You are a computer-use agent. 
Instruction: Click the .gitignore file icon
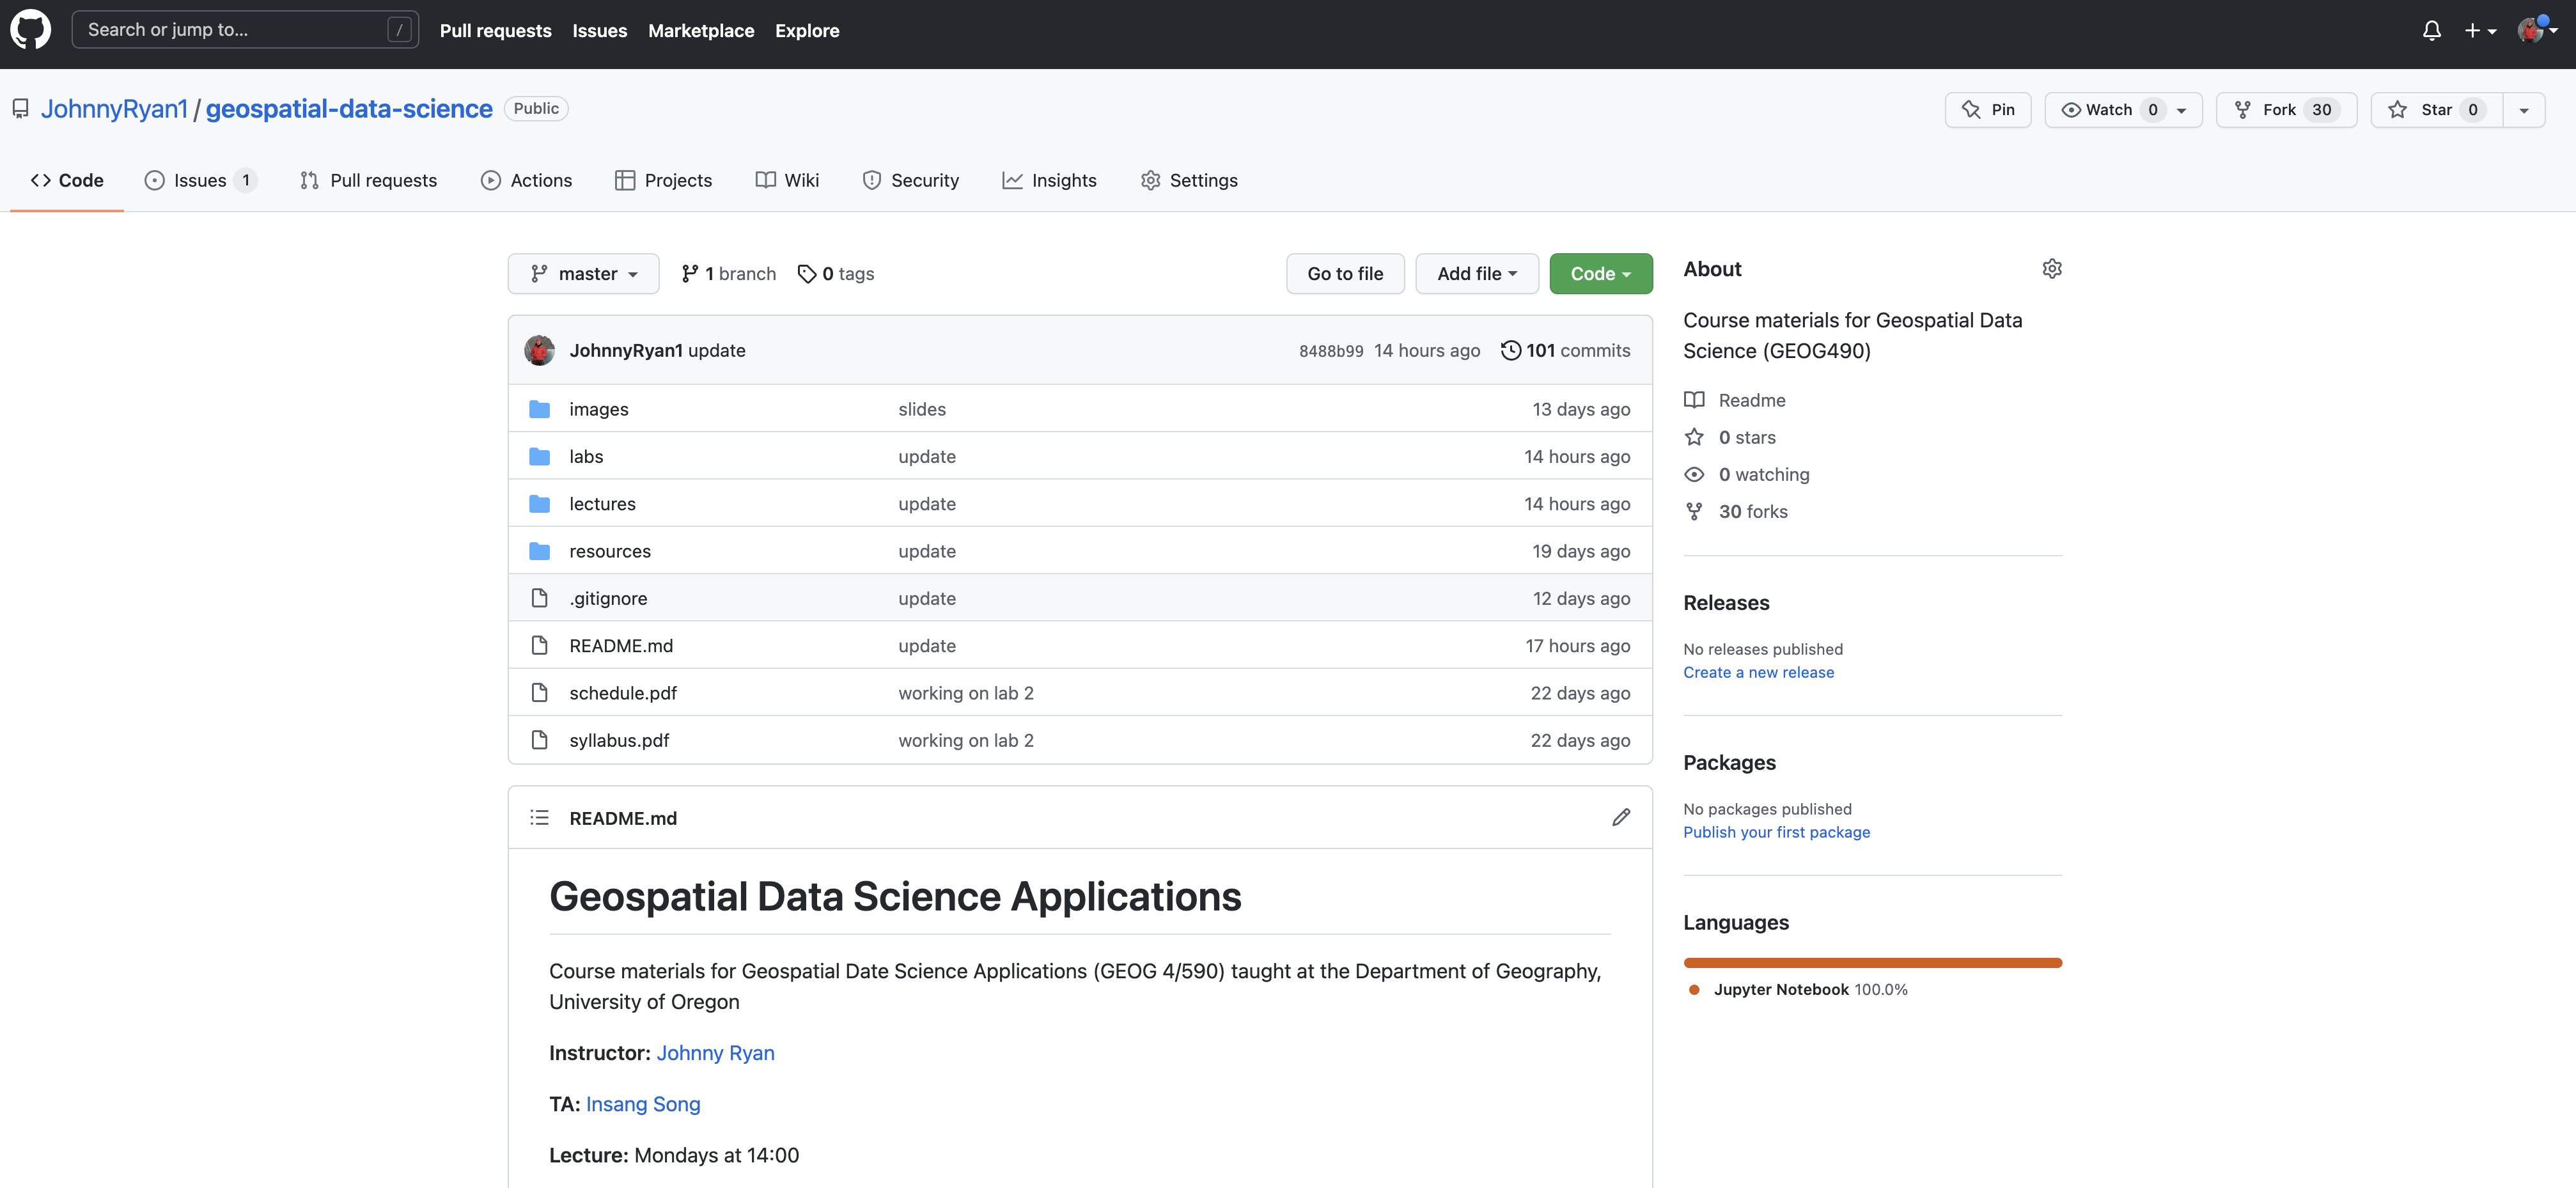[540, 598]
